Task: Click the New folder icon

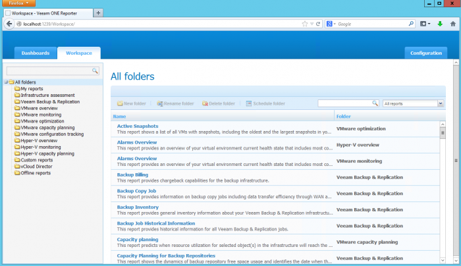Action: point(120,103)
